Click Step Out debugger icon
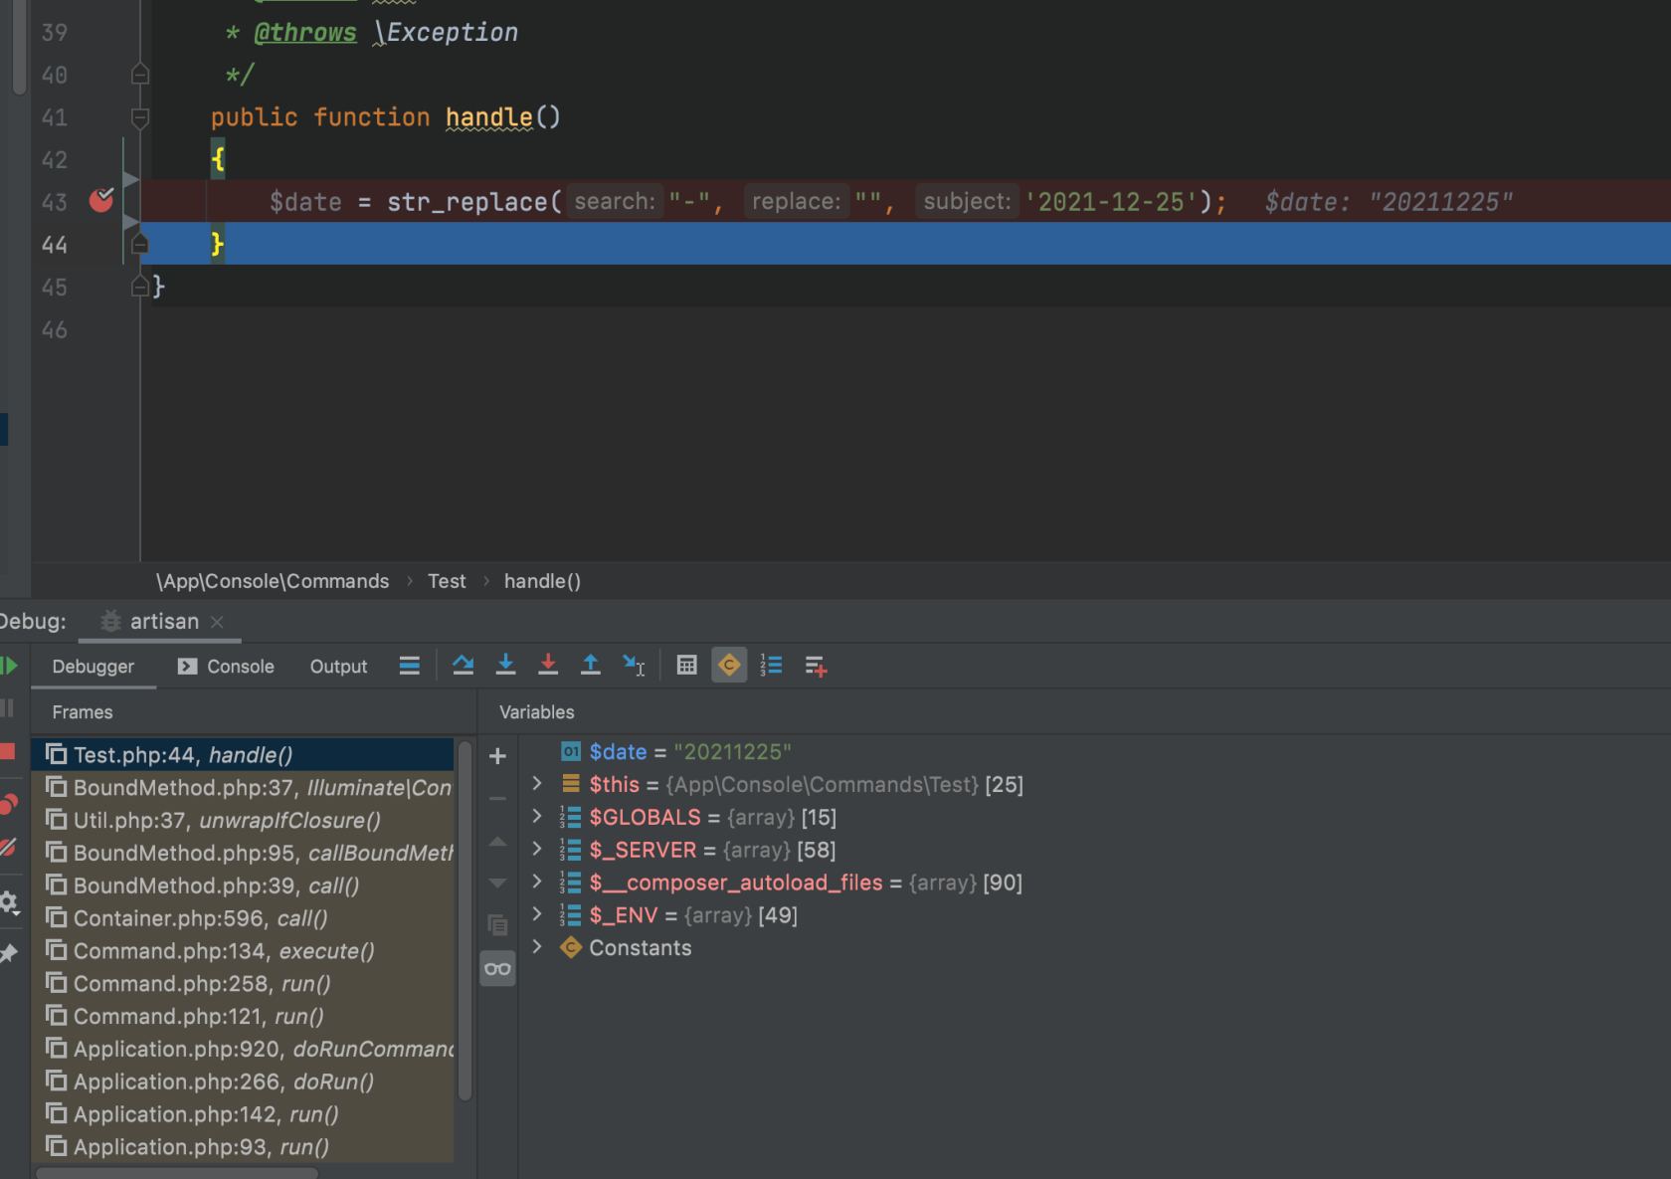The image size is (1671, 1179). 591,666
